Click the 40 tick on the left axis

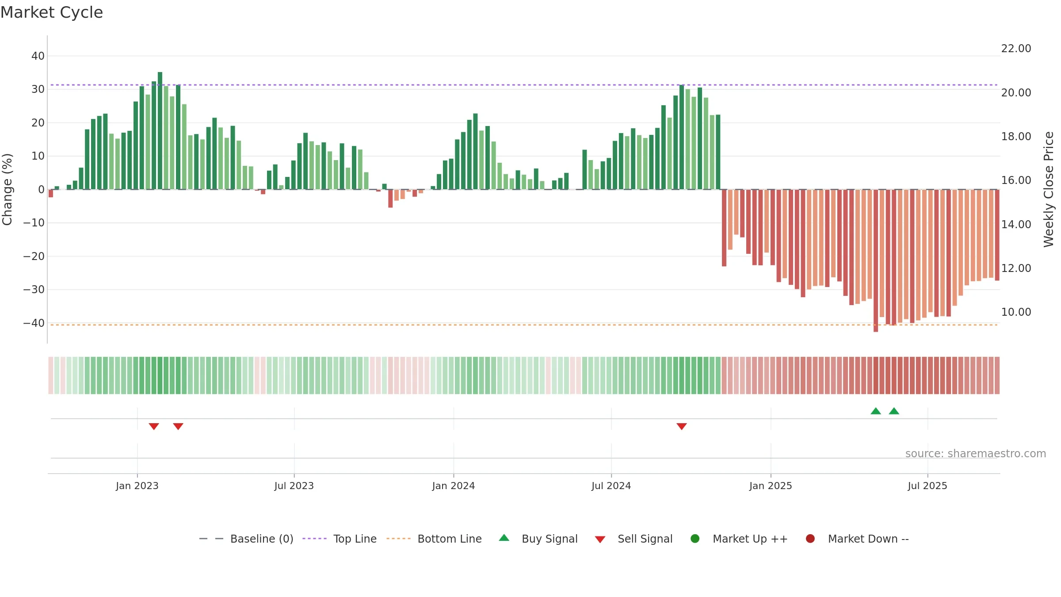pyautogui.click(x=38, y=56)
